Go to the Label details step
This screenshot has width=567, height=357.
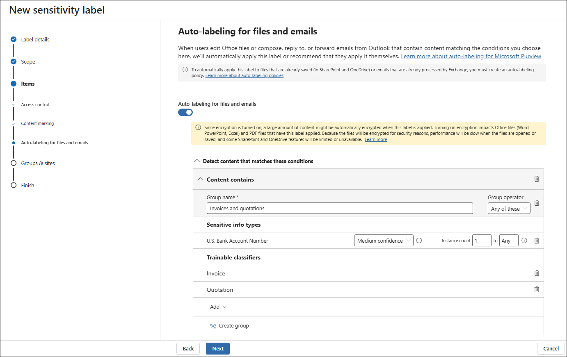click(x=35, y=40)
